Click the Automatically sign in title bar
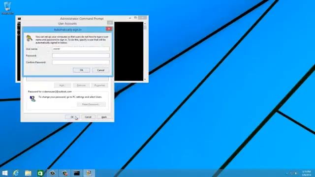The height and width of the screenshot is (177, 315). [67, 29]
